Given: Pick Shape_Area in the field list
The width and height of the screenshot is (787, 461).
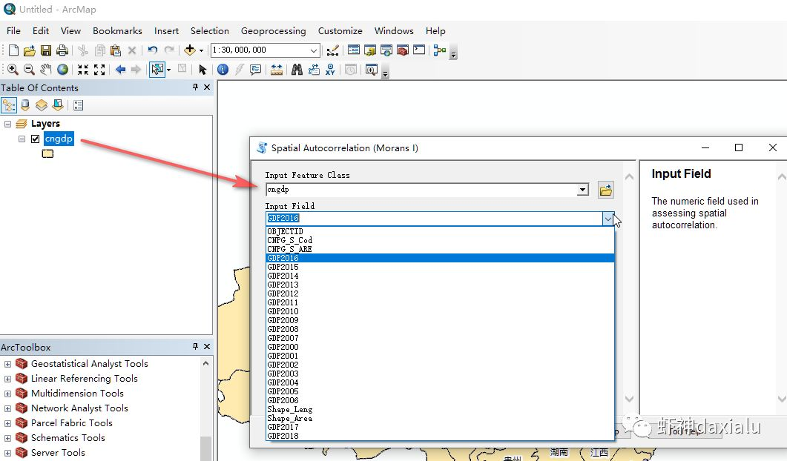Looking at the screenshot, I should pyautogui.click(x=440, y=418).
